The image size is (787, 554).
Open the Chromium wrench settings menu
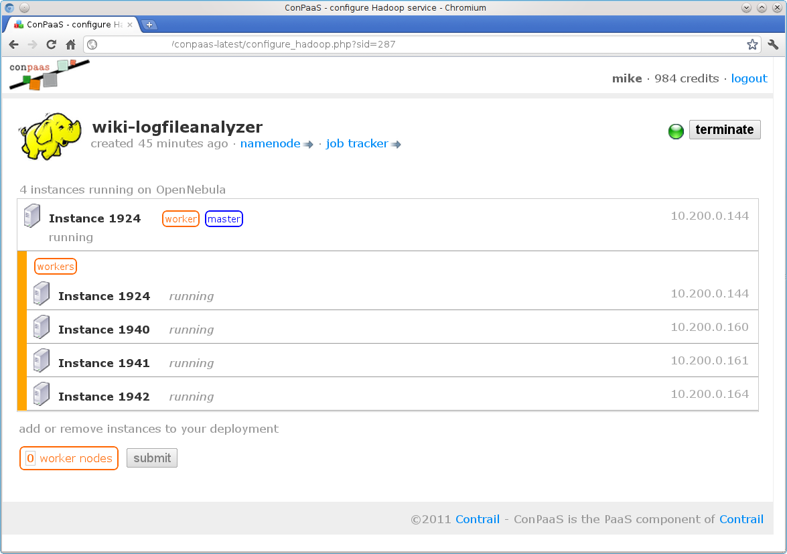tap(773, 45)
